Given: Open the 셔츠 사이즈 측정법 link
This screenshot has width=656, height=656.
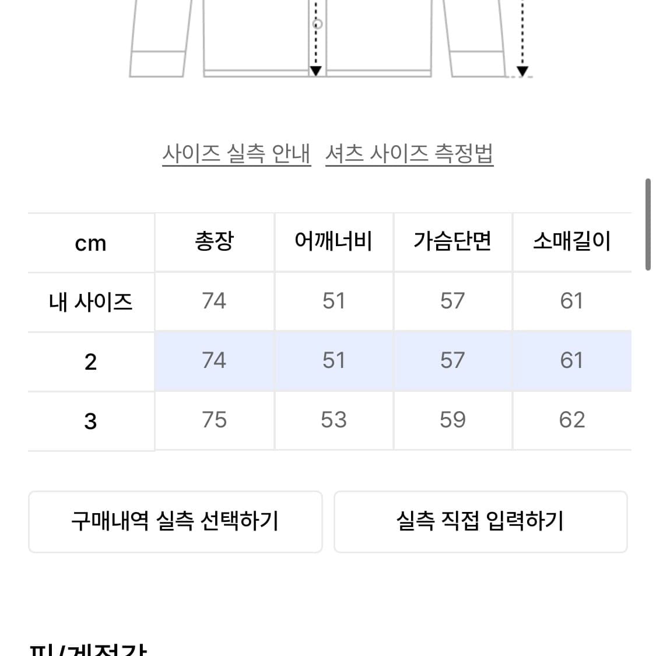Looking at the screenshot, I should 409,153.
